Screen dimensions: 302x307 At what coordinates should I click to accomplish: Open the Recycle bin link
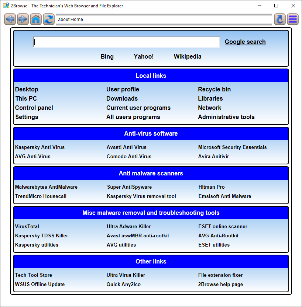214,90
